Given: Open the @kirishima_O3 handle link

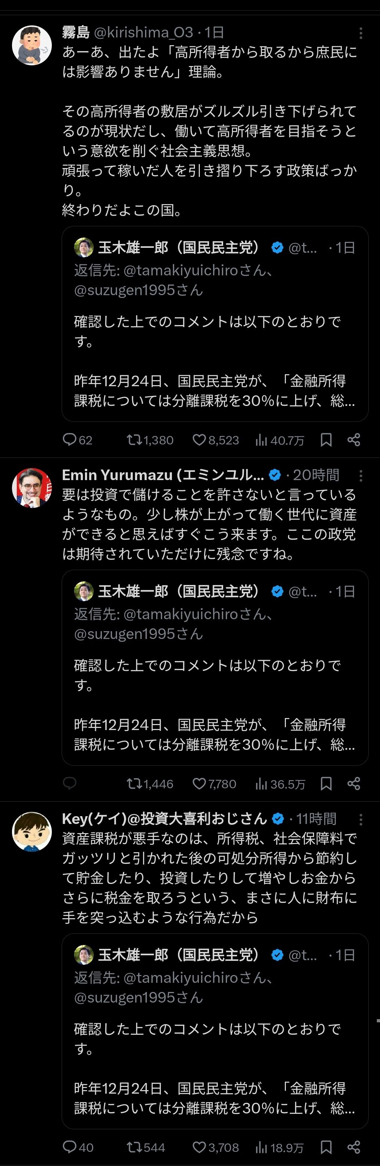Looking at the screenshot, I should coord(143,32).
